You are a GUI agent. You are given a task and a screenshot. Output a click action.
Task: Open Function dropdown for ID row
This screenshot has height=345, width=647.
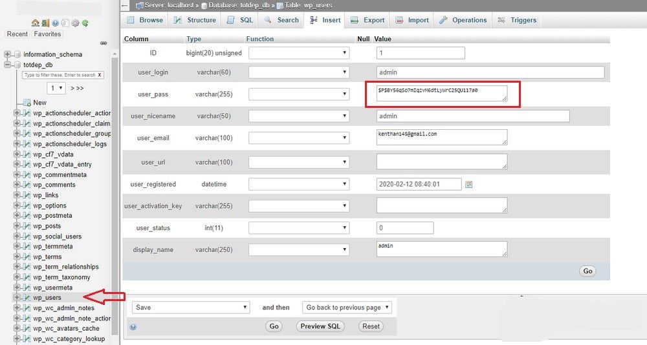tap(299, 53)
